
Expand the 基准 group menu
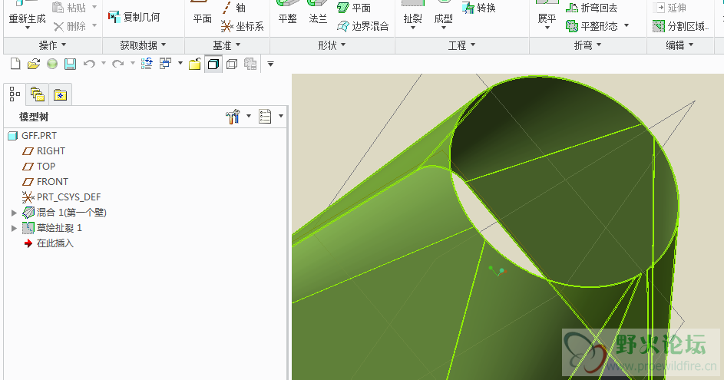226,45
